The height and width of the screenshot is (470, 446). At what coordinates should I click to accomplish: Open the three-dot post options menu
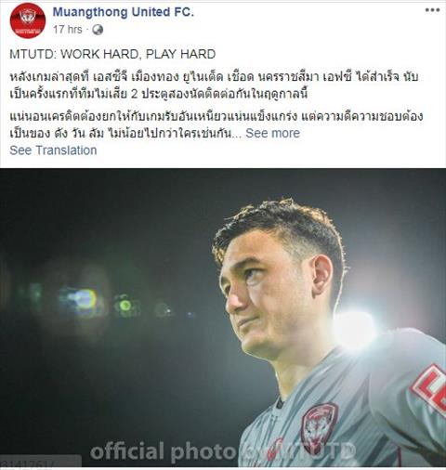pos(432,10)
